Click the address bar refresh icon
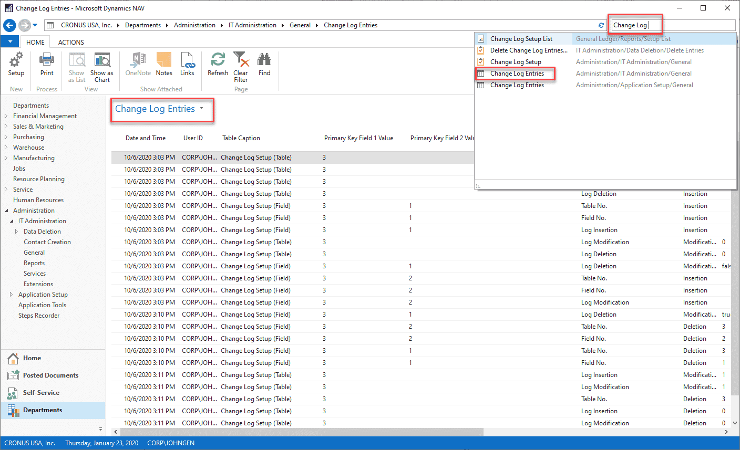The image size is (740, 450). (x=601, y=25)
